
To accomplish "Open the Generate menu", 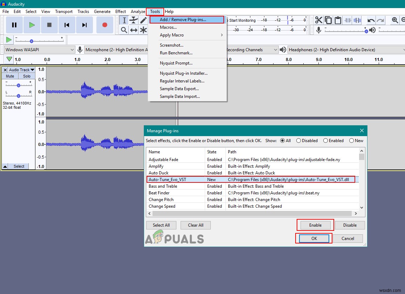I will click(102, 11).
